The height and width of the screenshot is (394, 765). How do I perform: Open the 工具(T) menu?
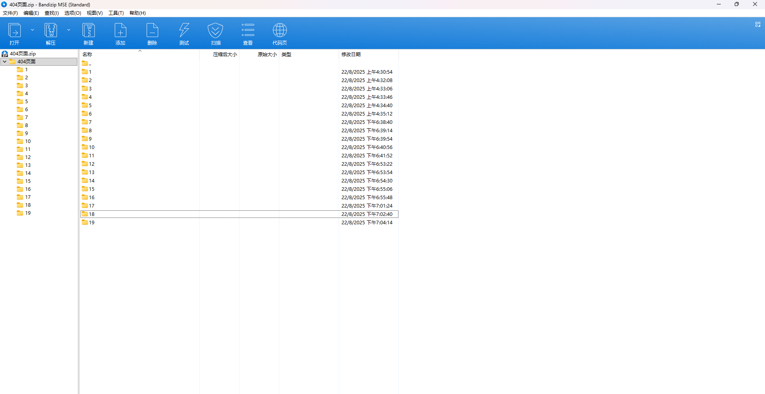[x=116, y=13]
